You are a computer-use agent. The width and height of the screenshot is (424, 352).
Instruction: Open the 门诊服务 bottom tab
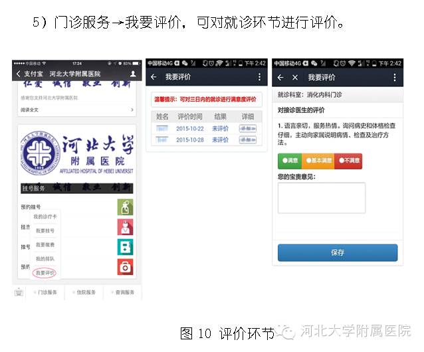click(45, 292)
